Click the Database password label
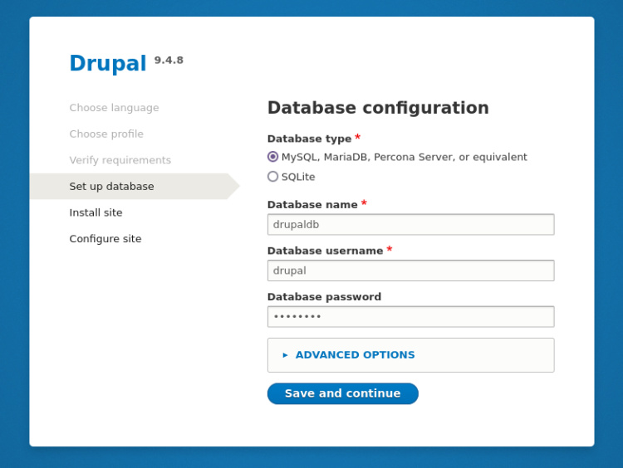The height and width of the screenshot is (468, 623). (x=324, y=297)
